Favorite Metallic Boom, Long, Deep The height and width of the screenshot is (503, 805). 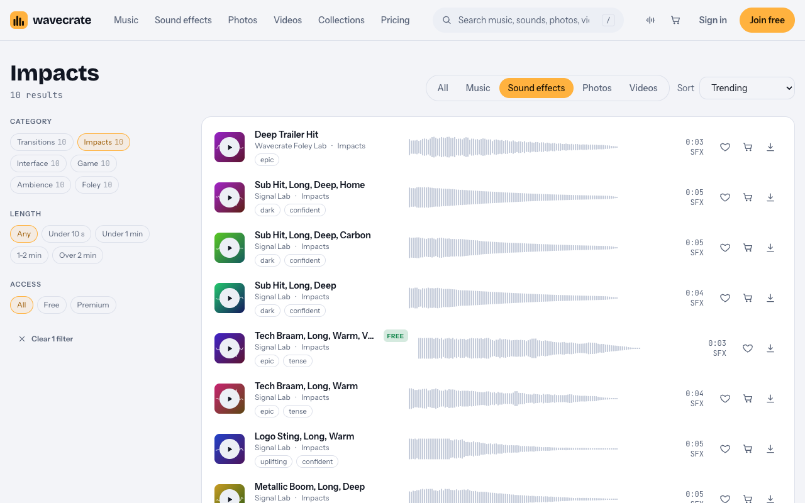(x=725, y=499)
